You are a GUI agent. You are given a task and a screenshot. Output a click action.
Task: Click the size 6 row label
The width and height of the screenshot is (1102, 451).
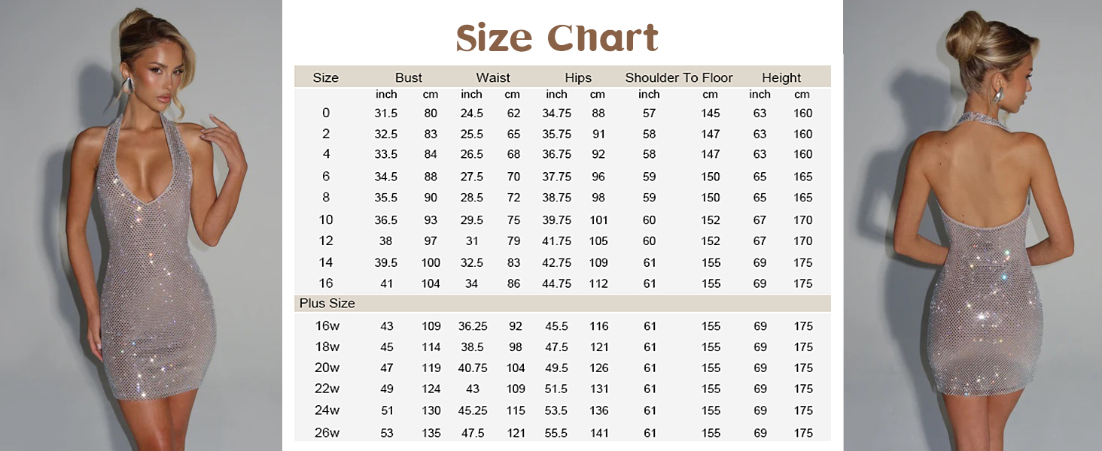pos(326,176)
